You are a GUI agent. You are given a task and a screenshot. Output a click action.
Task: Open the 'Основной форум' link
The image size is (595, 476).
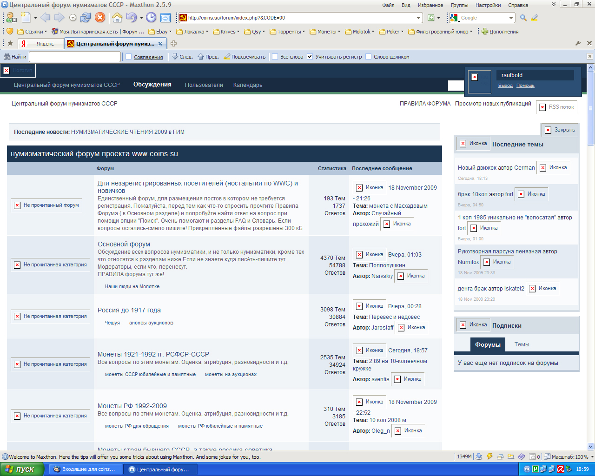click(x=124, y=244)
